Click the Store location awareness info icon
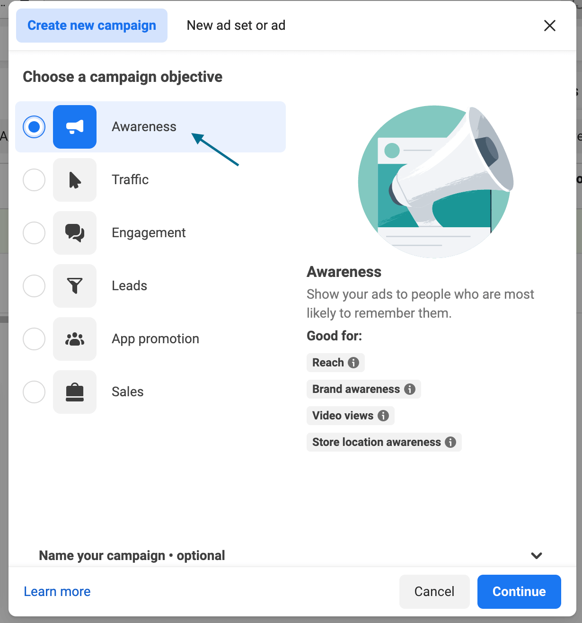 coord(450,442)
